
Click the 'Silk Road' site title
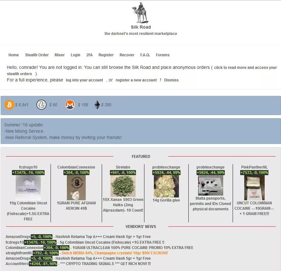pyautogui.click(x=141, y=27)
